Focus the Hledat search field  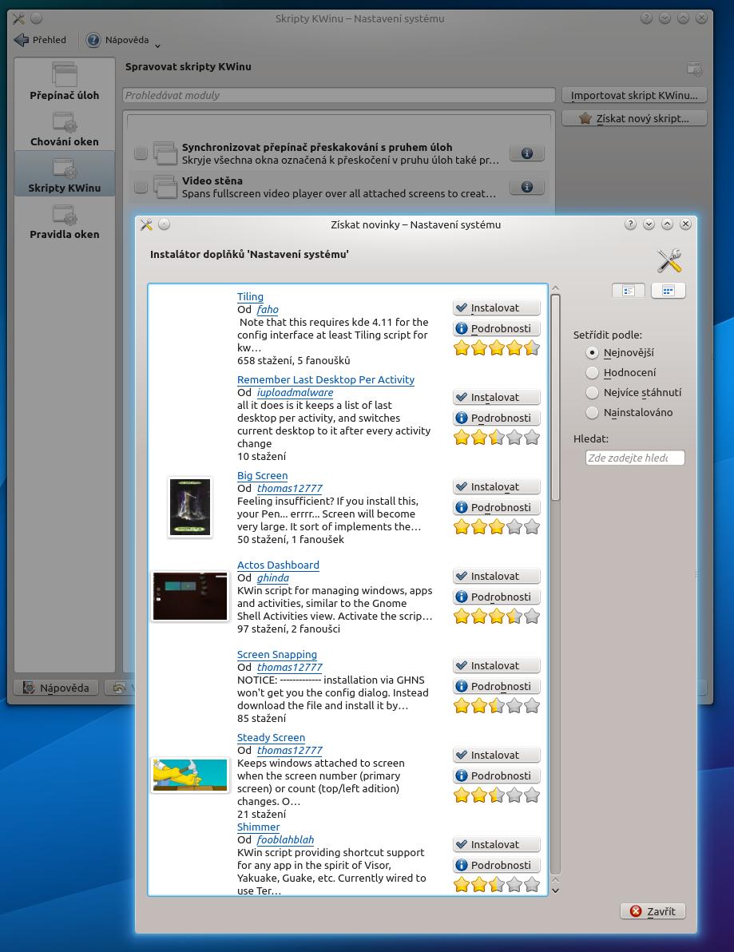(635, 458)
